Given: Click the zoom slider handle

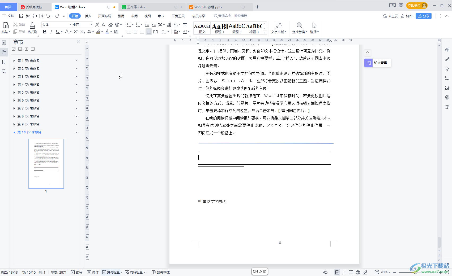Looking at the screenshot, I should [x=415, y=272].
